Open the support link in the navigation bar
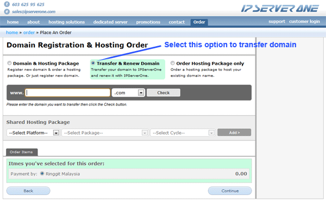Image resolution: width=326 pixels, height=201 pixels. coord(277,21)
